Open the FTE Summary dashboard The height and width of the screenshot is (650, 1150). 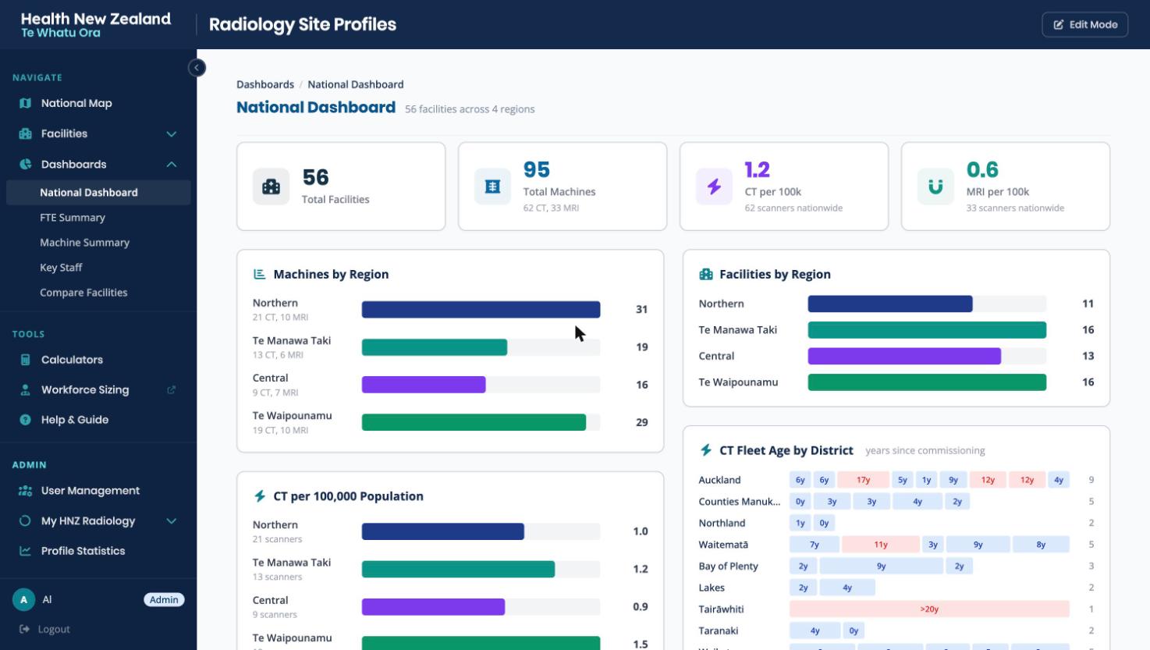[73, 218]
